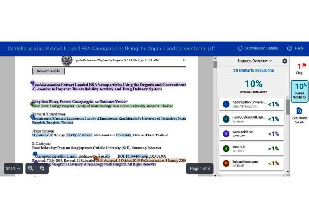Viewport: 309px width, 218px height.
Task: Click the Page 1 of 8 indicator
Action: (199, 168)
